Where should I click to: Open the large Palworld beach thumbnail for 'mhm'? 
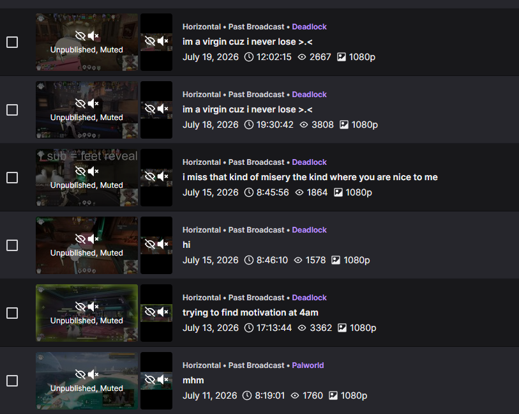click(87, 381)
